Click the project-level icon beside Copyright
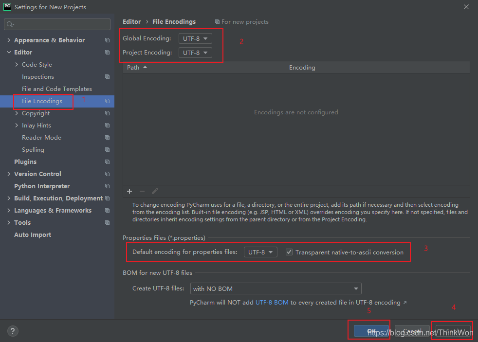Image resolution: width=478 pixels, height=342 pixels. (107, 113)
